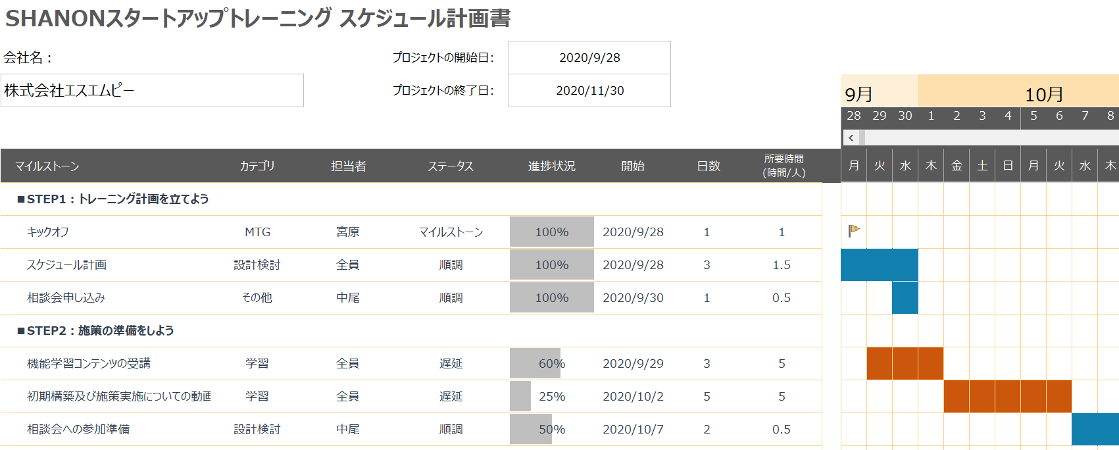Screen dimensions: 1119x450
Task: Click the blue Gantt bar for 相談会への参加準備
Action: [x=1095, y=429]
